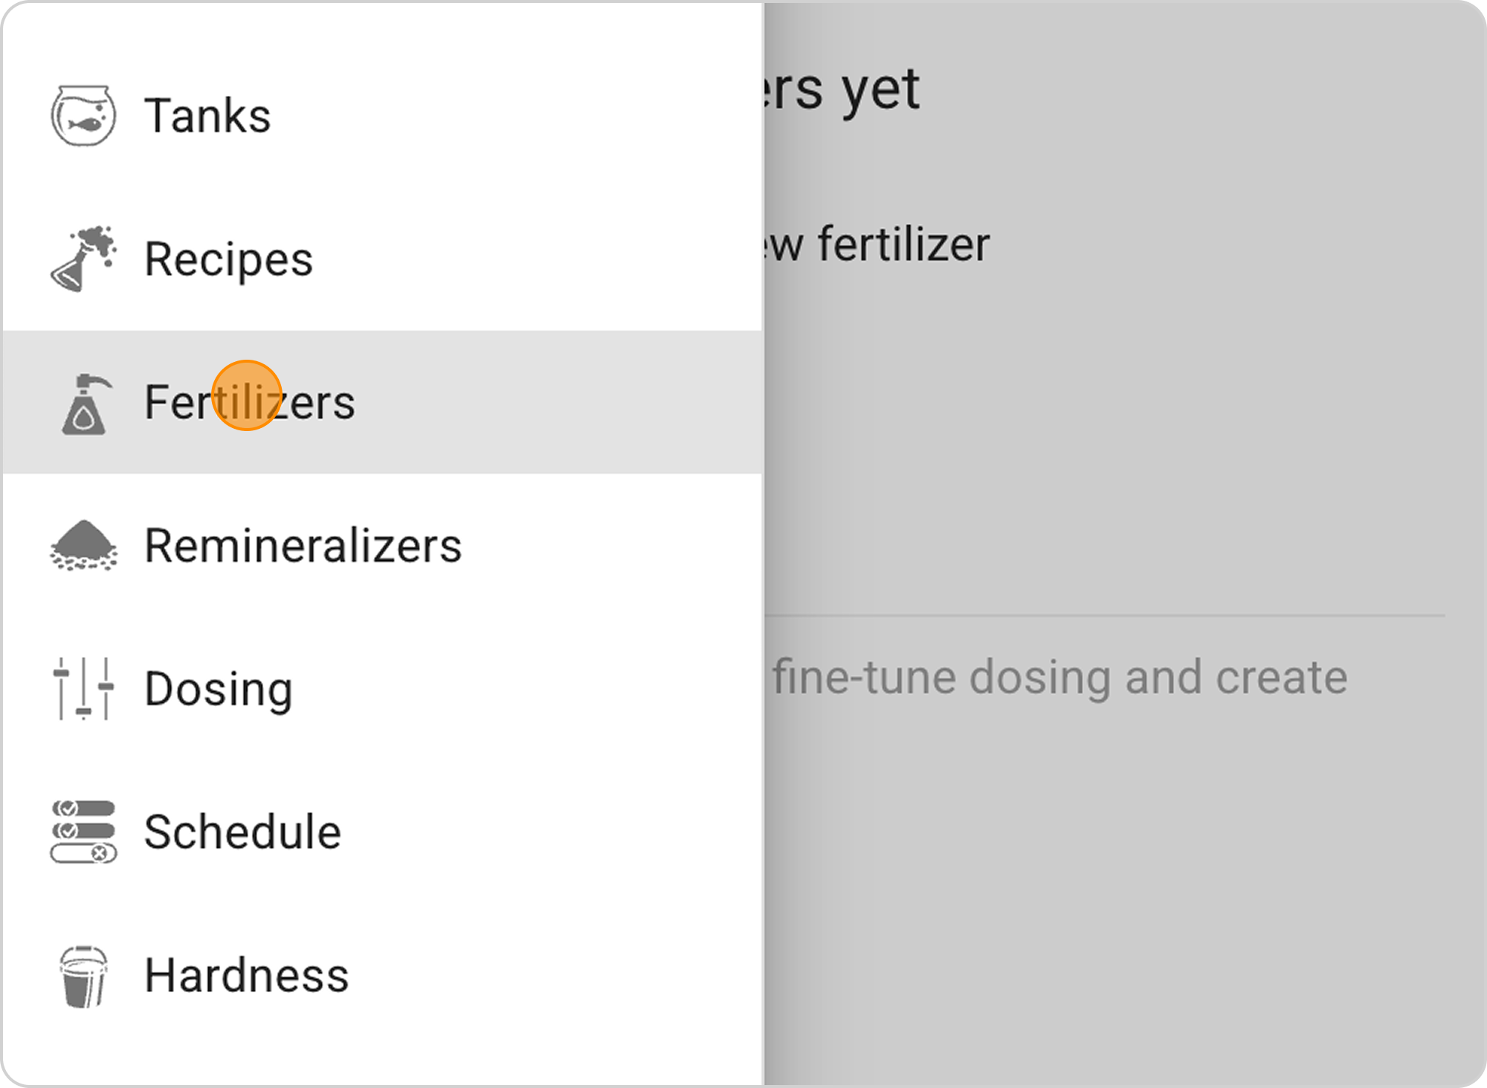This screenshot has width=1487, height=1088.
Task: Click the fish bowl Tanks icon
Action: tap(83, 116)
